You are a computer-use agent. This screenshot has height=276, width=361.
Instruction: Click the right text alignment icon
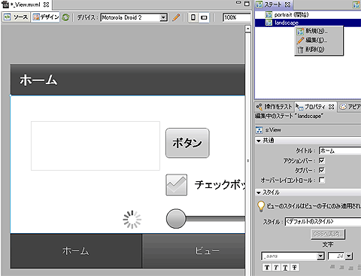(x=351, y=268)
